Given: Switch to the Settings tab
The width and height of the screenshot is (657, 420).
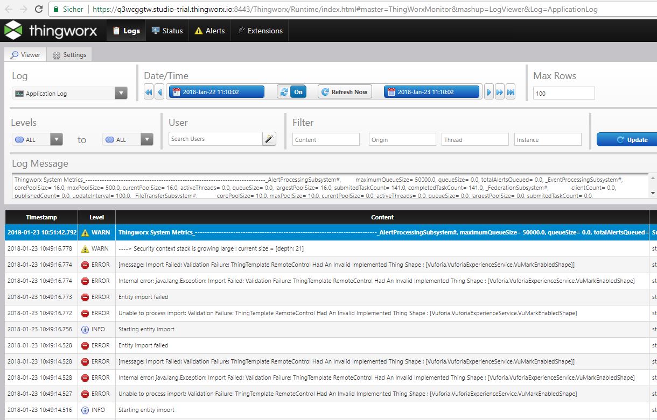Looking at the screenshot, I should [x=69, y=55].
